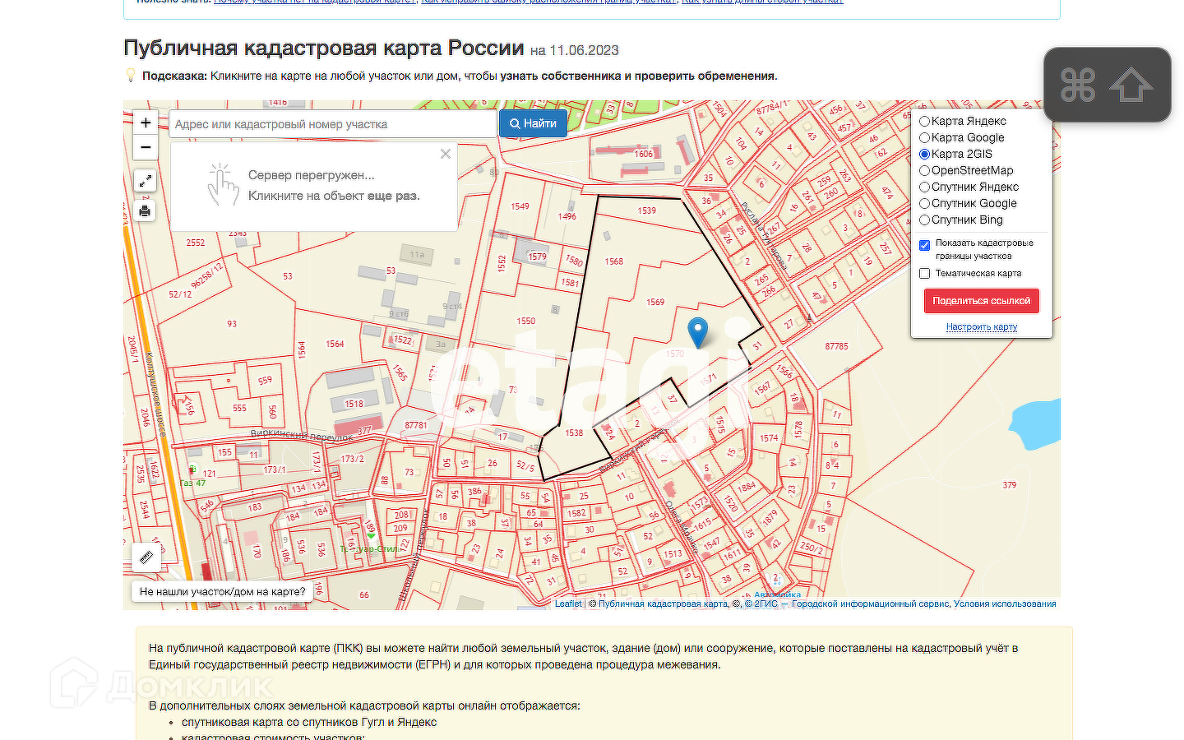This screenshot has height=740, width=1184.
Task: Click parcel 93 on the map
Action: (x=232, y=324)
